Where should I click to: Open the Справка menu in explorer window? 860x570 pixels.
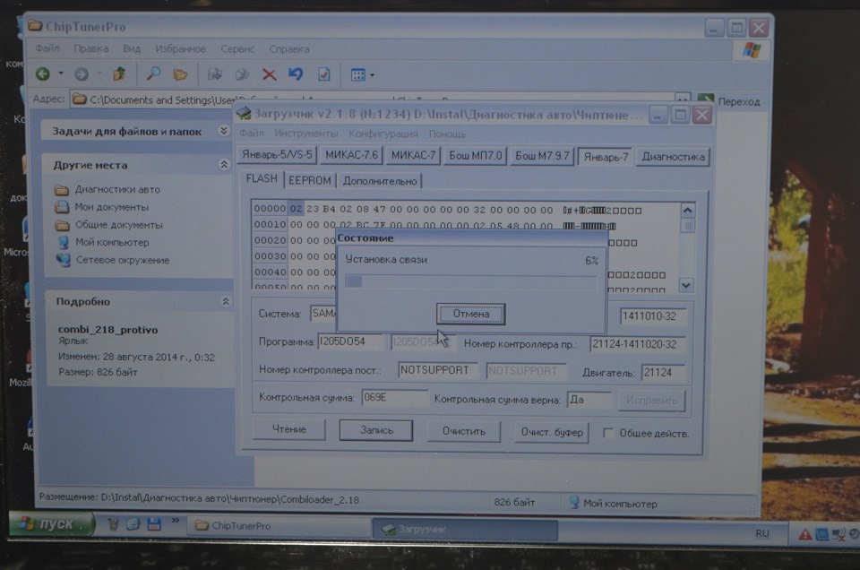(289, 48)
